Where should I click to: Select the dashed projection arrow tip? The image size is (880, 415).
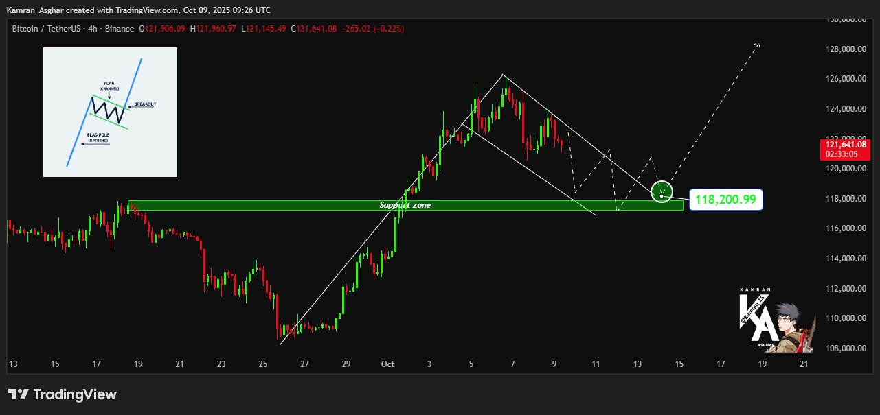pos(758,45)
